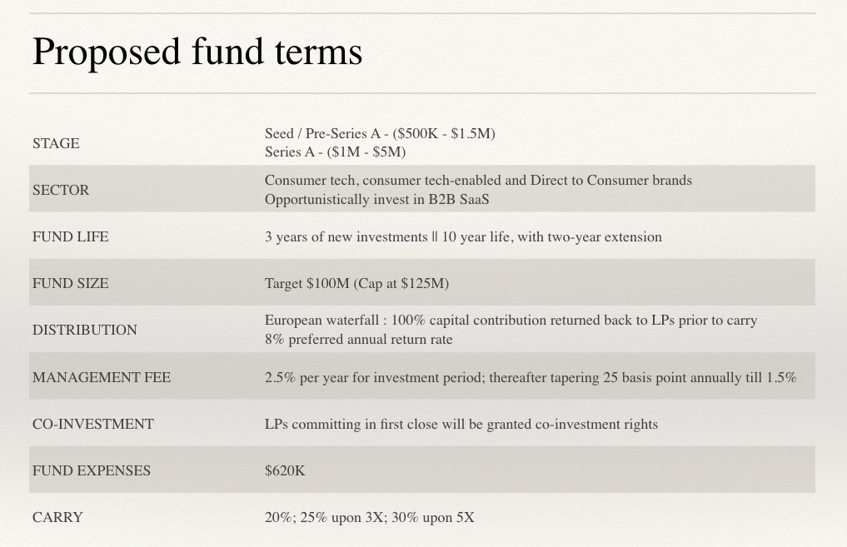Select the SECTOR row label
Viewport: 847px width, 547px height.
coord(61,190)
